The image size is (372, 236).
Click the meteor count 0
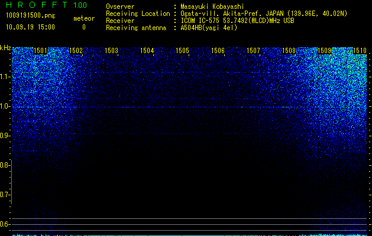coord(84,27)
